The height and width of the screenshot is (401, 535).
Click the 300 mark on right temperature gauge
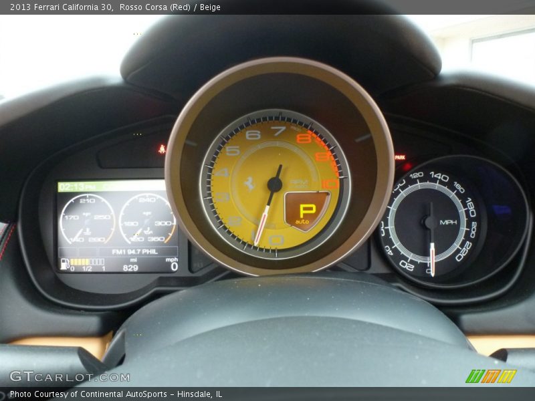tap(163, 223)
